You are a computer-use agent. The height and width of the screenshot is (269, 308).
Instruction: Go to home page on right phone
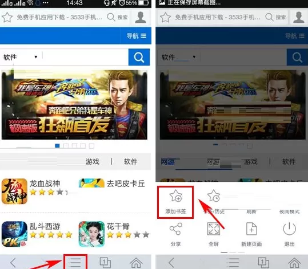pyautogui.click(x=294, y=263)
